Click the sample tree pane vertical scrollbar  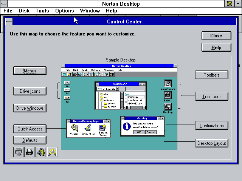[122, 101]
